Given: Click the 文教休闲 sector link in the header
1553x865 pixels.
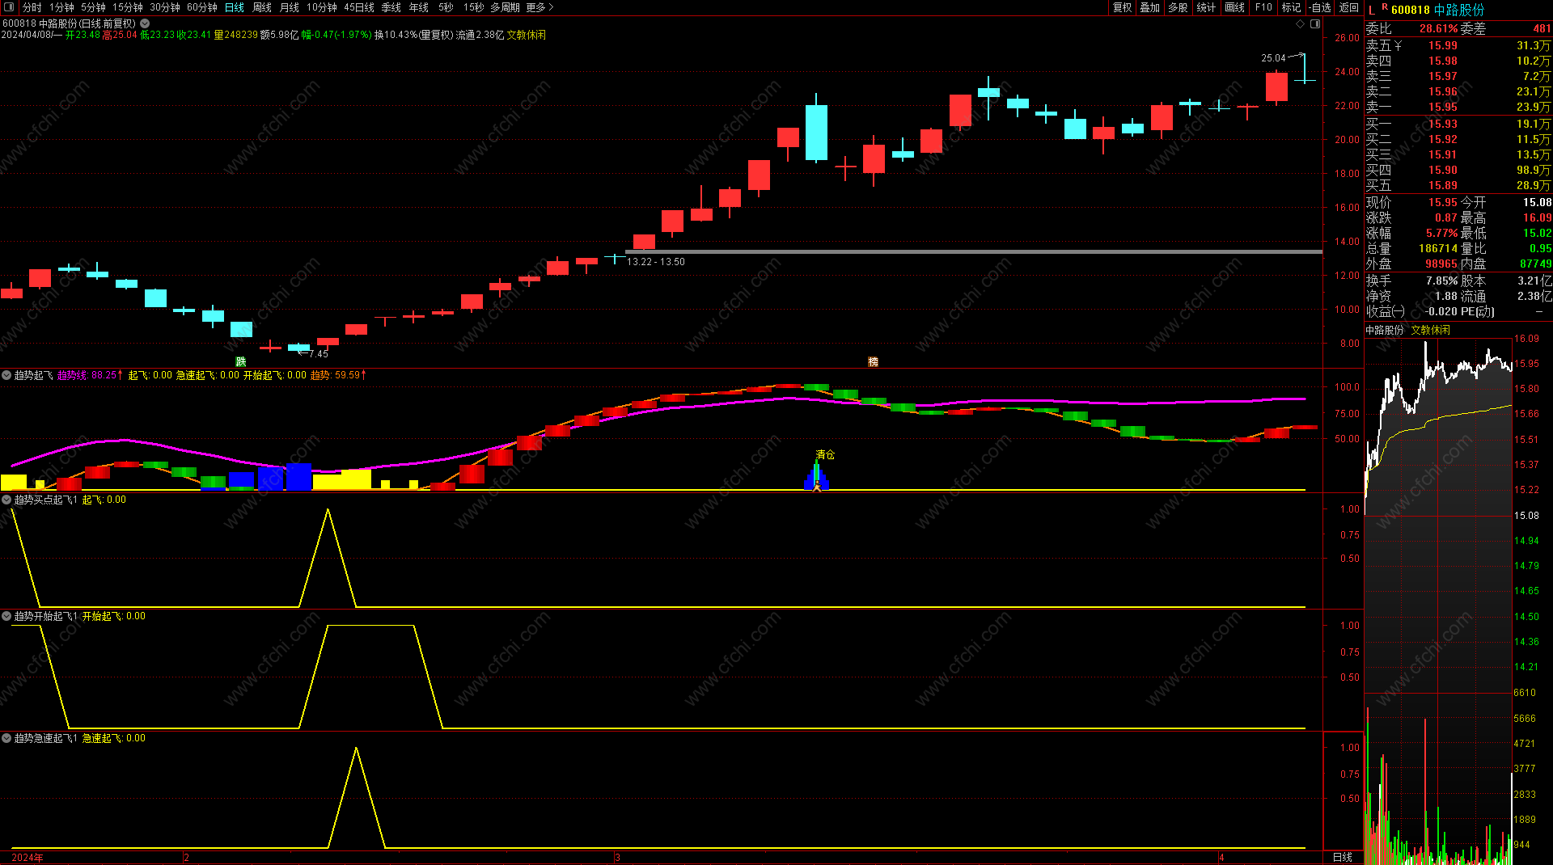Looking at the screenshot, I should [x=527, y=36].
